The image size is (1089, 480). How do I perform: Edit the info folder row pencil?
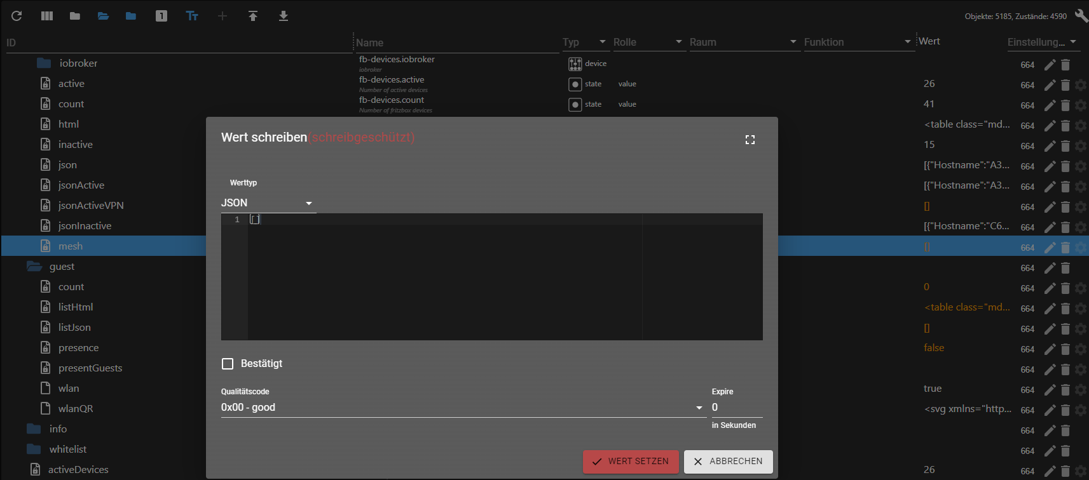tap(1050, 430)
